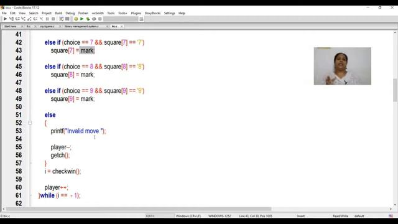Click the Break debugger pause icon

47,19
